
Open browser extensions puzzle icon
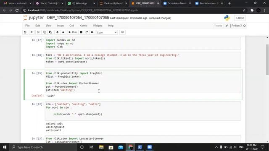252,10
